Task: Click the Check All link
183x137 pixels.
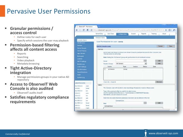Action: pos(106,82)
